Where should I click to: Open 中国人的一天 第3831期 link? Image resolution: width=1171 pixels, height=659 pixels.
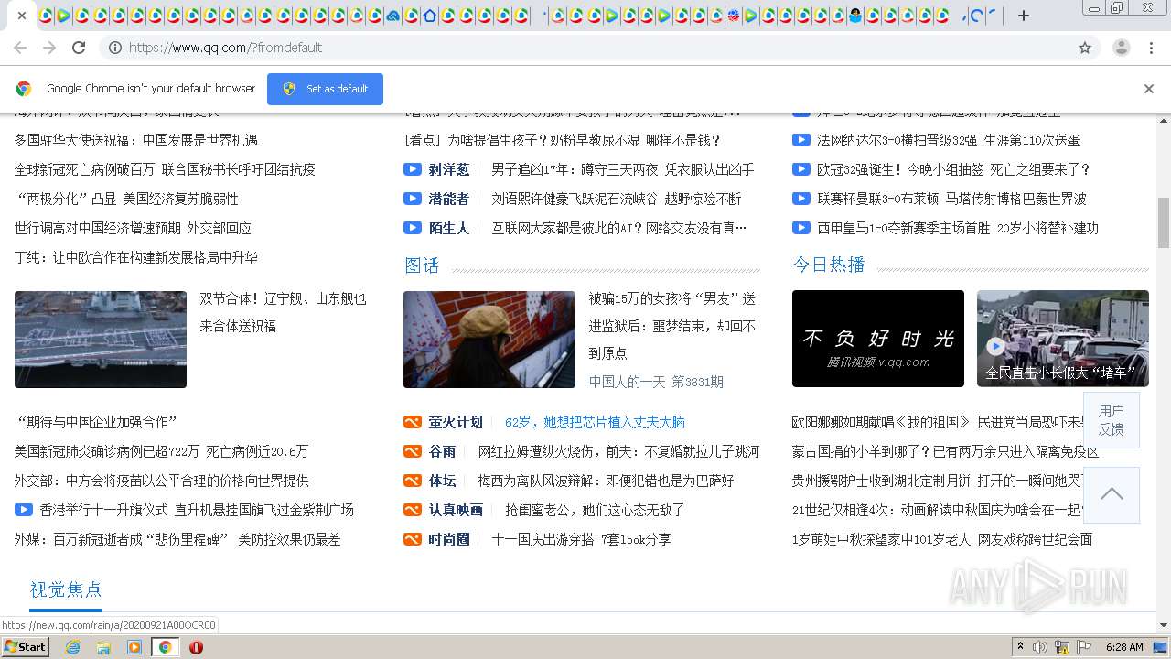pyautogui.click(x=656, y=382)
